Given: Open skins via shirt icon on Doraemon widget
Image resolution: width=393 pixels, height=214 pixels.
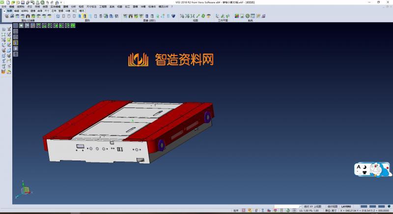Looking at the screenshot, I should tap(365, 173).
